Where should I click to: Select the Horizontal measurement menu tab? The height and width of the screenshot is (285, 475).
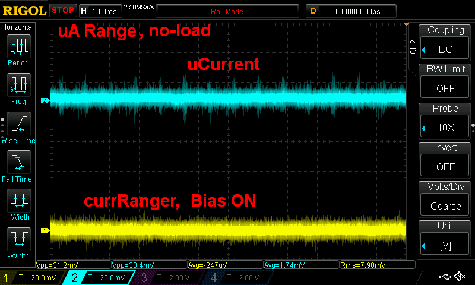point(18,27)
